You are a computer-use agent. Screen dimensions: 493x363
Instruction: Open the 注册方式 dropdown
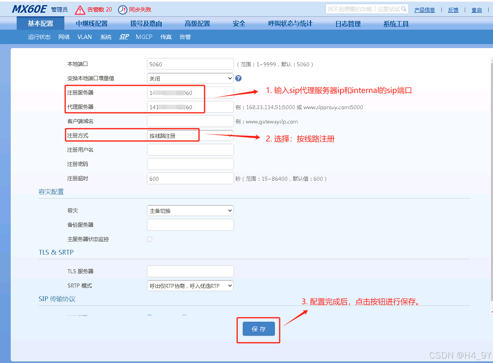[x=190, y=135]
